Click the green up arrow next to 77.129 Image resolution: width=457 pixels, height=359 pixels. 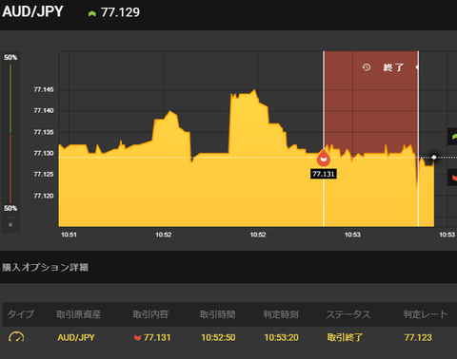click(x=92, y=13)
